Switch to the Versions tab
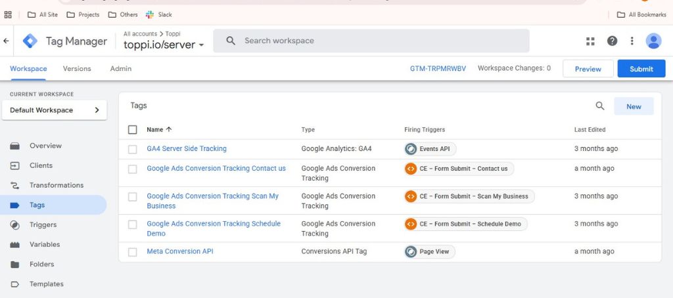Image resolution: width=673 pixels, height=298 pixels. pos(77,68)
